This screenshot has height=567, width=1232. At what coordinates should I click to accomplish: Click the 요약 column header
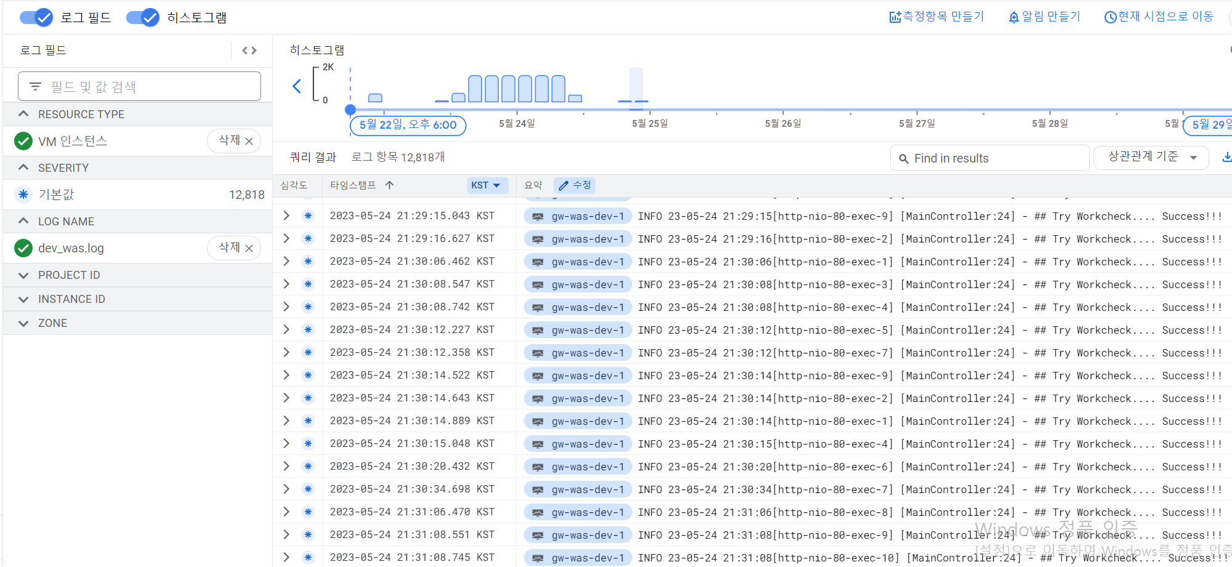(x=533, y=185)
